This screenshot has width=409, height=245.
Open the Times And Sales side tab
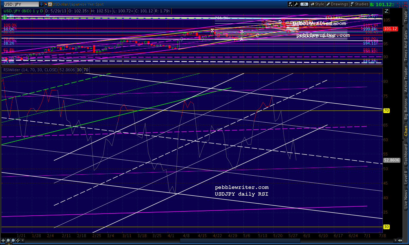pyautogui.click(x=406, y=45)
